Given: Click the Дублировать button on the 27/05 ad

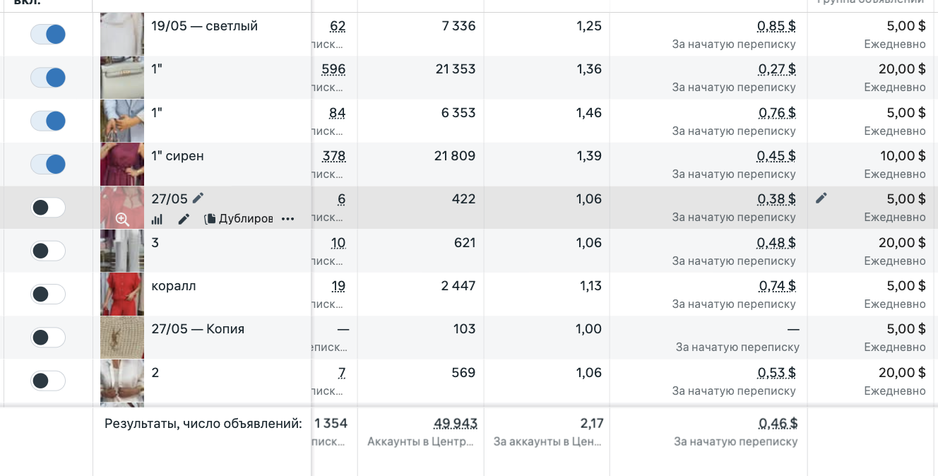Looking at the screenshot, I should 239,219.
